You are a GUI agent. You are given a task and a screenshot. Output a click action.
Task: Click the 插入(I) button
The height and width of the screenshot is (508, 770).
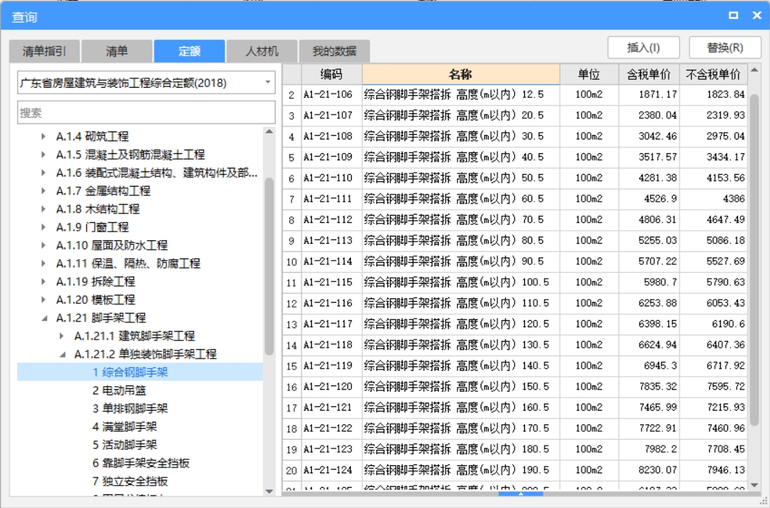click(x=643, y=48)
